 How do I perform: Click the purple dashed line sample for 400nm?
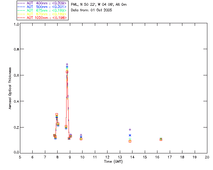point(21,3)
